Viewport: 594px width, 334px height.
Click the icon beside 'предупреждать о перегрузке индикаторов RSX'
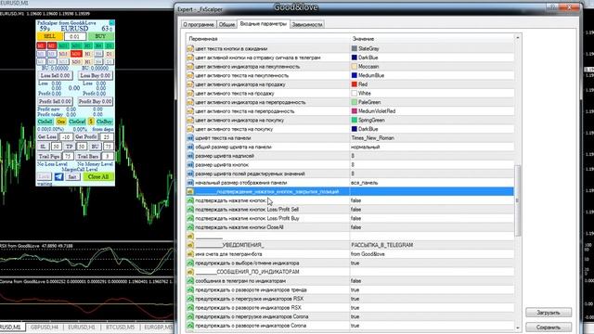tap(190, 299)
